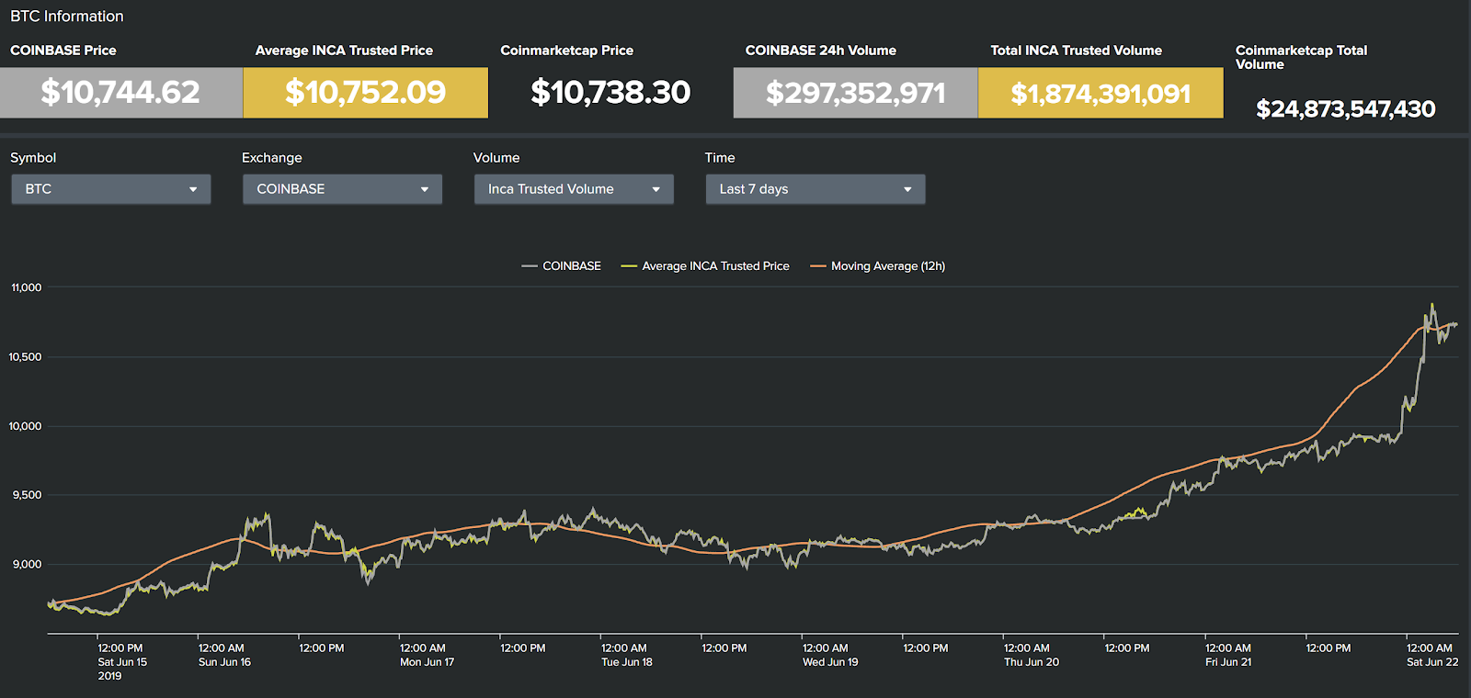Click the COINBASE 24h Volume tile
The width and height of the screenshot is (1471, 698).
[856, 93]
